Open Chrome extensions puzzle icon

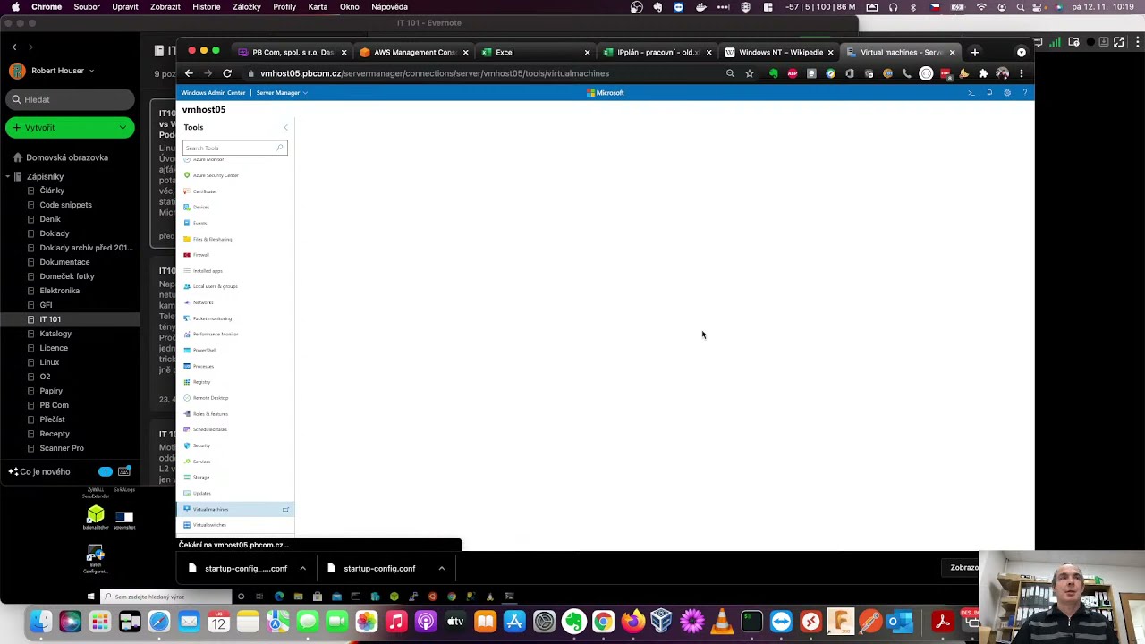[983, 73]
